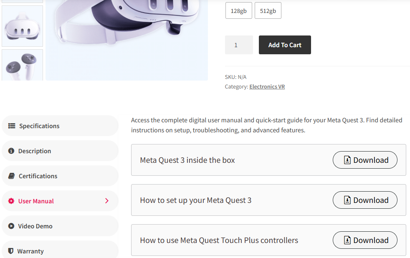The height and width of the screenshot is (258, 410).
Task: Select the 512gb storage option
Action: [268, 10]
